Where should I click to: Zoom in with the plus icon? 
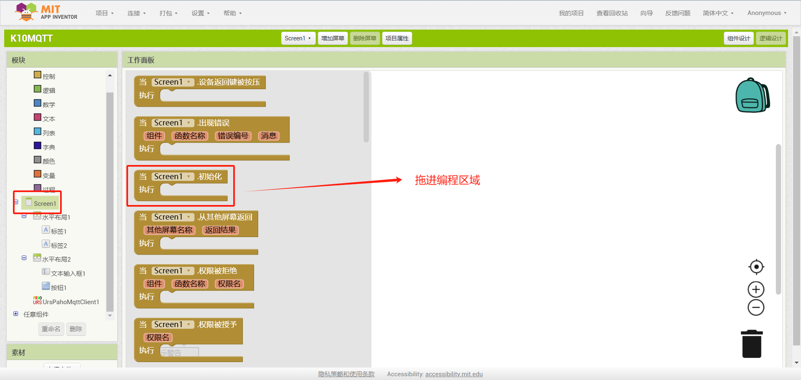point(756,289)
